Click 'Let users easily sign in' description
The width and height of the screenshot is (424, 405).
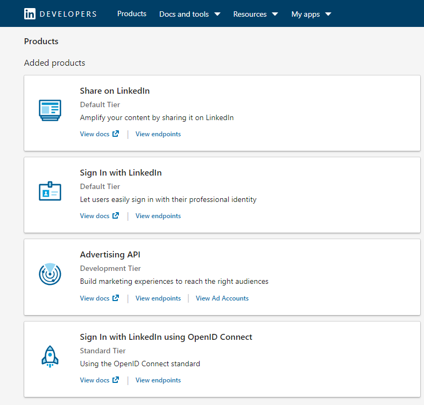pyautogui.click(x=168, y=199)
